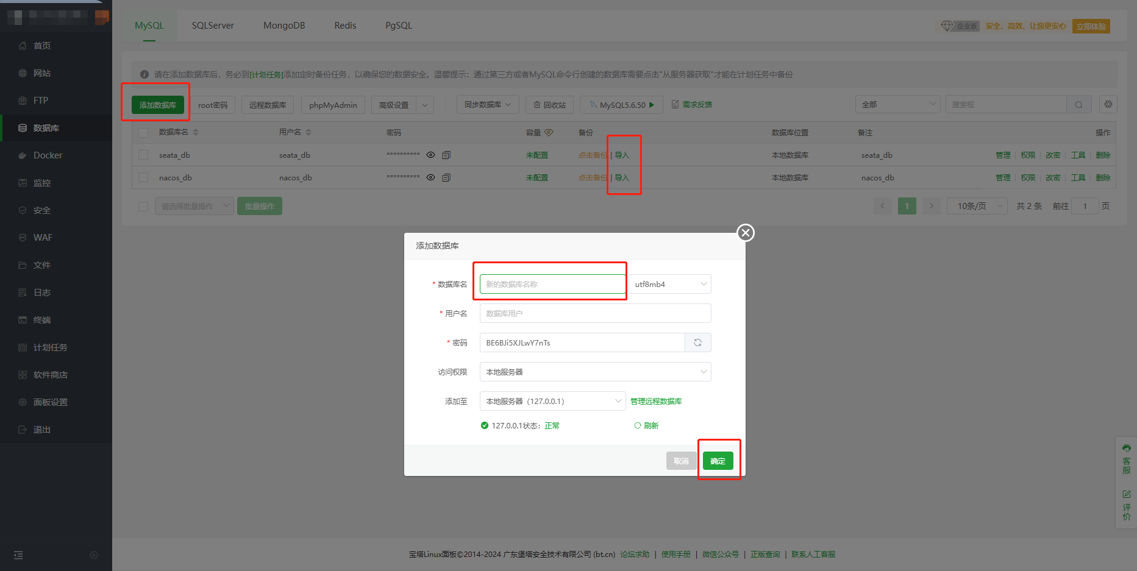Open Docker in the sidebar
Viewport: 1137px width, 571px height.
tap(48, 155)
